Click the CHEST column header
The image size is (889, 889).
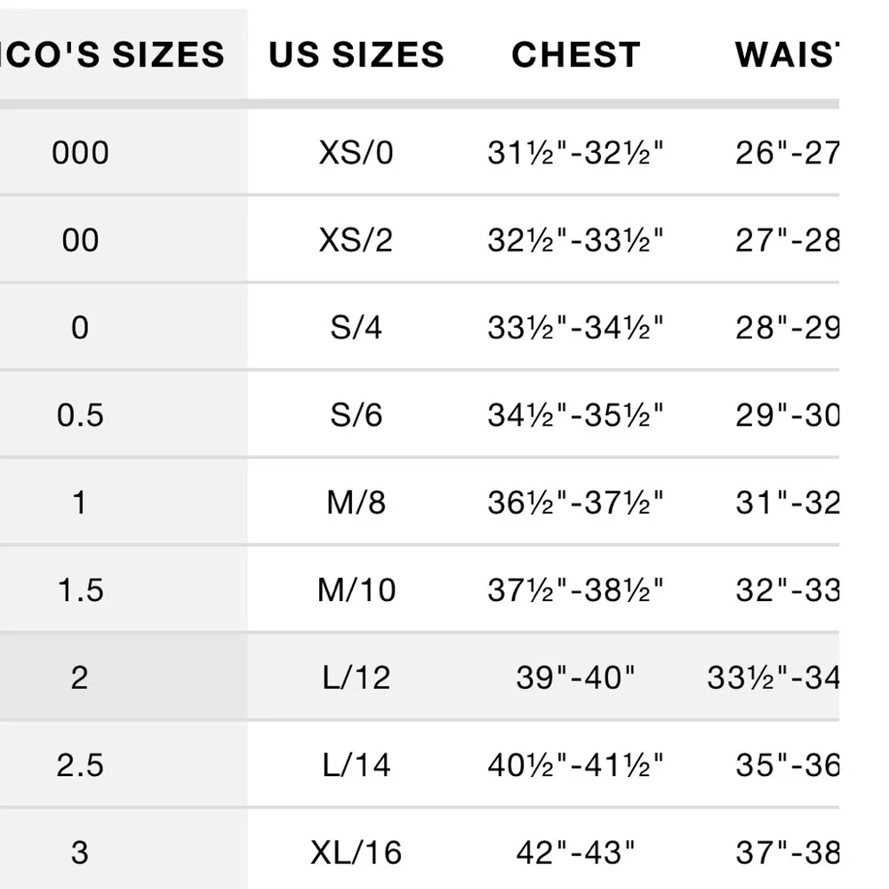pyautogui.click(x=575, y=55)
